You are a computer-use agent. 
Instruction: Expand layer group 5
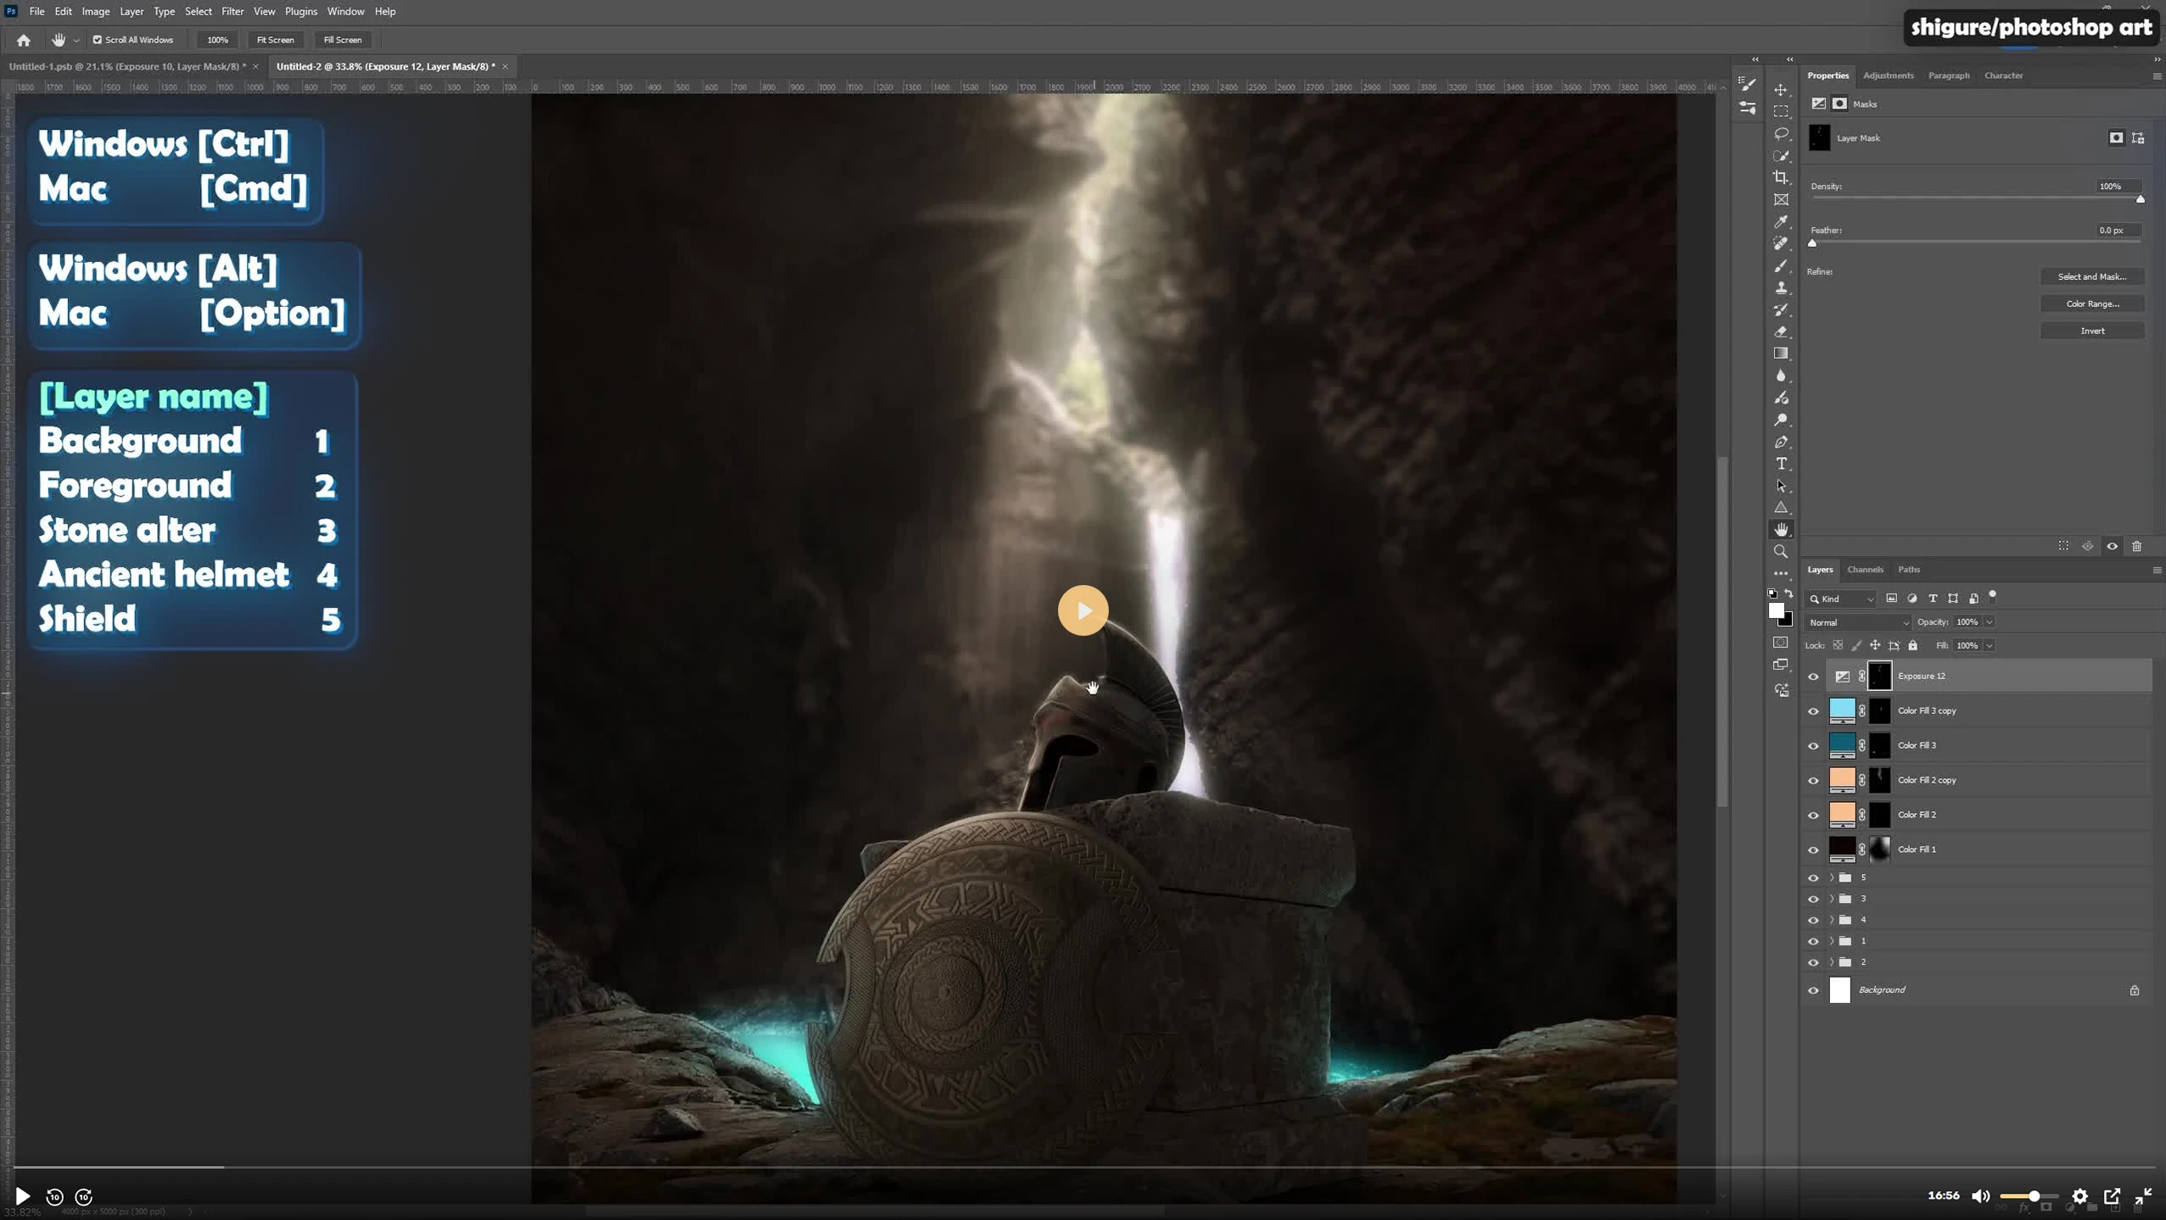[x=1832, y=877]
